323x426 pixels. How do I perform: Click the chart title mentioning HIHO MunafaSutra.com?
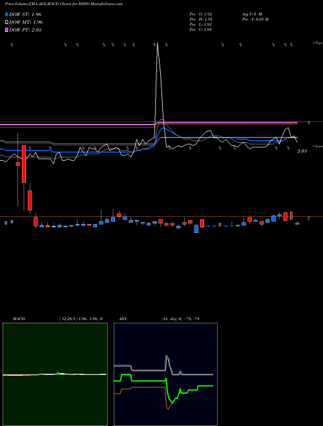(x=64, y=4)
